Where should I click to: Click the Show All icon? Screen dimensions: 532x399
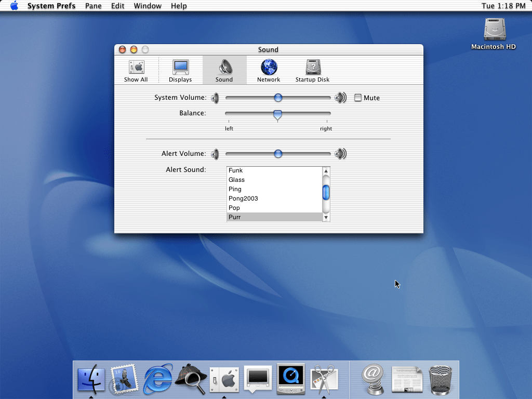(136, 71)
